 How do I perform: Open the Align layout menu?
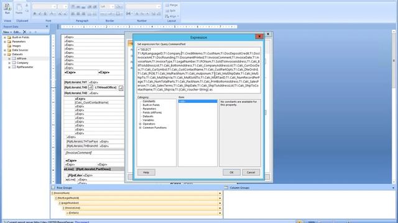[172, 16]
